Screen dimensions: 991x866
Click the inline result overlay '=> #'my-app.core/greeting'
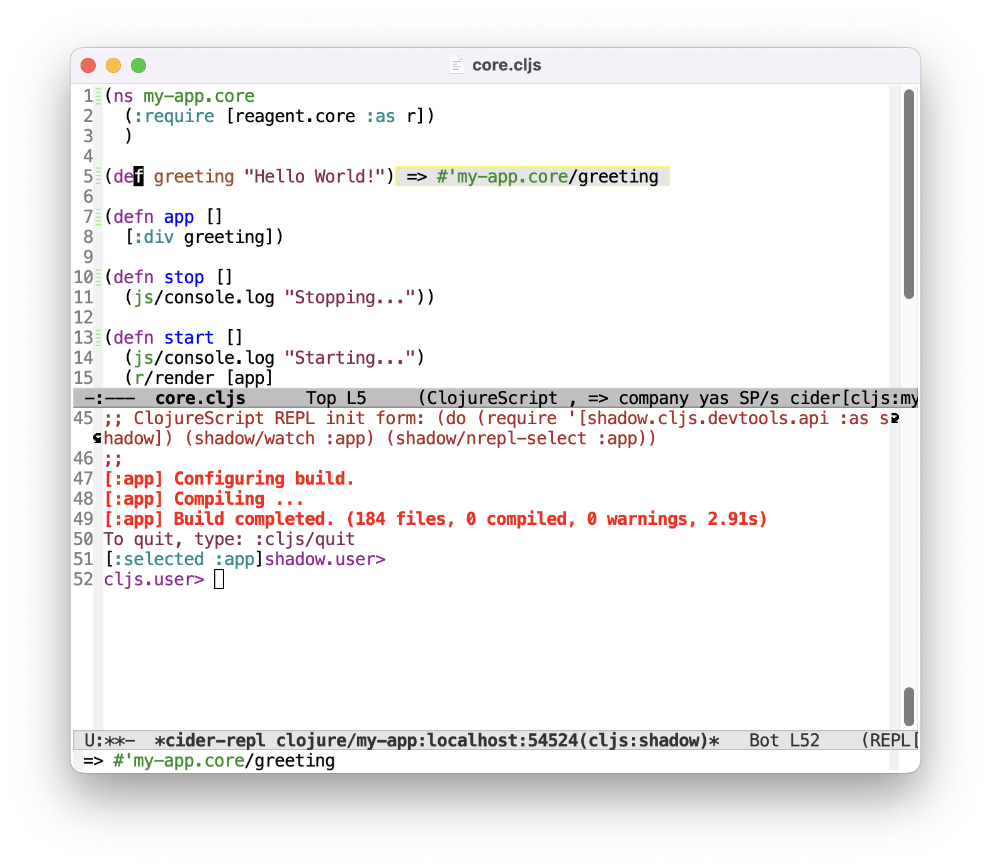pyautogui.click(x=532, y=176)
